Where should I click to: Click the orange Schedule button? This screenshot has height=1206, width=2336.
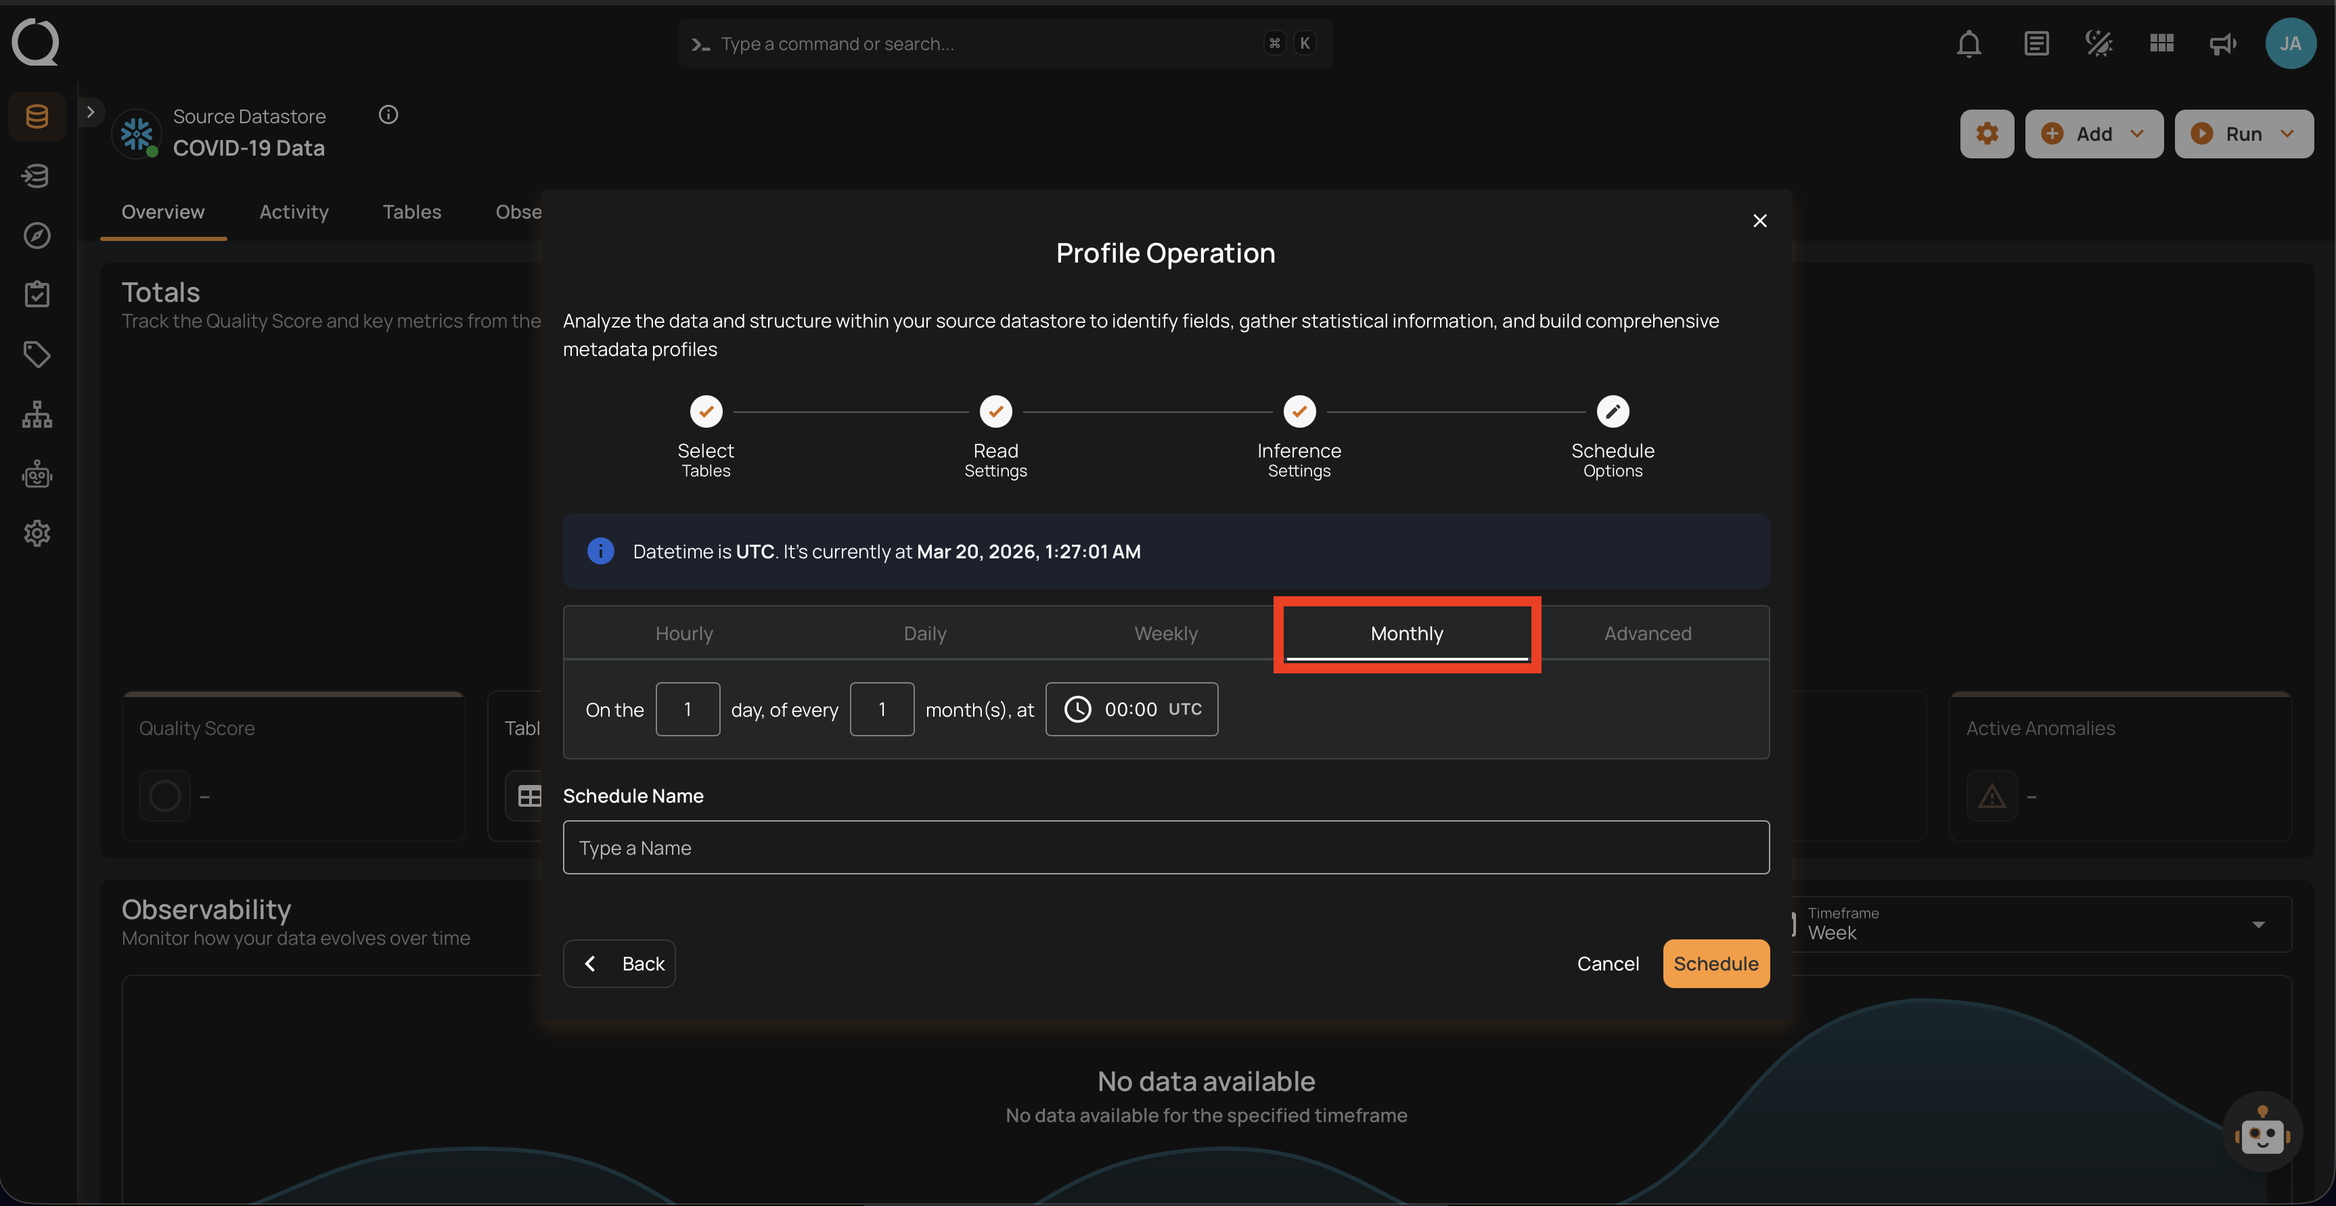click(x=1715, y=963)
